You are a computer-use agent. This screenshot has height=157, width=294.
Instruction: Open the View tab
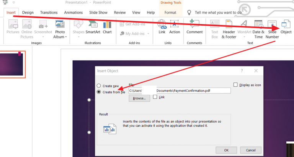[x=136, y=13]
